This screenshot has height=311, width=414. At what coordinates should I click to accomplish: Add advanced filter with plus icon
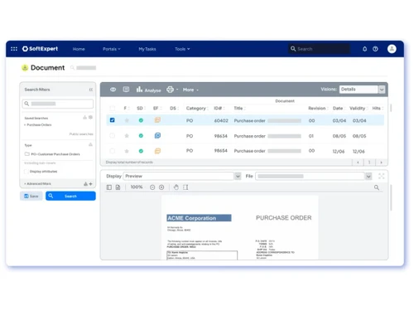pyautogui.click(x=90, y=184)
